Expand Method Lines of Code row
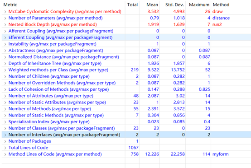The width and height of the screenshot is (251, 168). [x=5, y=154]
